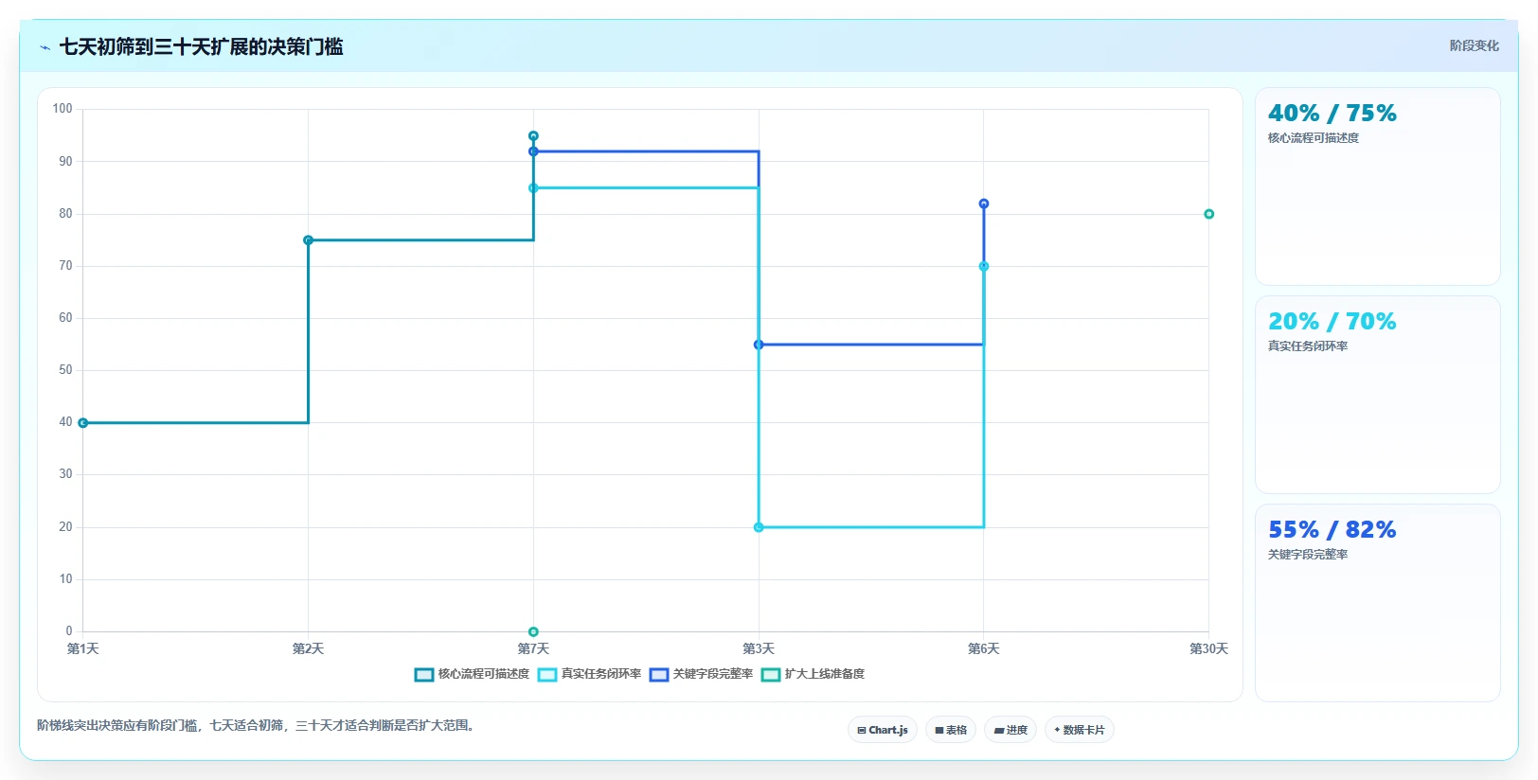Click the top data point at 第7天 value 95

[x=533, y=136]
